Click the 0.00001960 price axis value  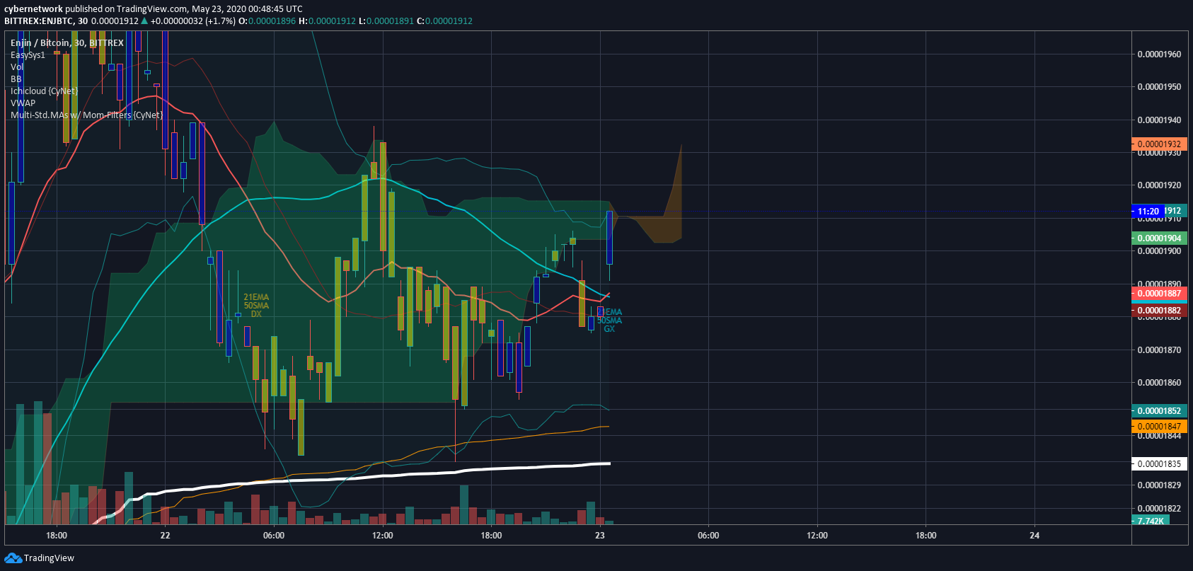tap(1159, 54)
